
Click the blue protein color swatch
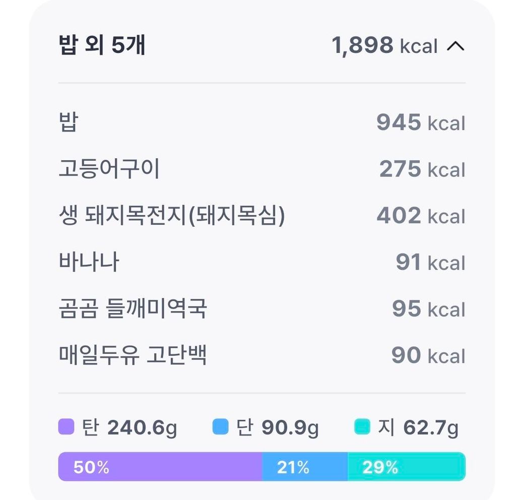pyautogui.click(x=221, y=427)
